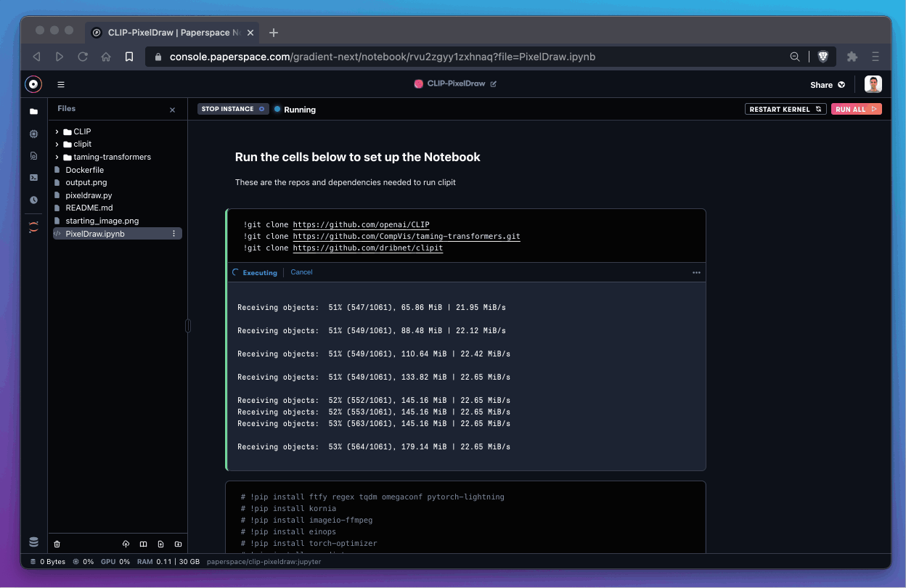Click the browser back arrow

(36, 57)
